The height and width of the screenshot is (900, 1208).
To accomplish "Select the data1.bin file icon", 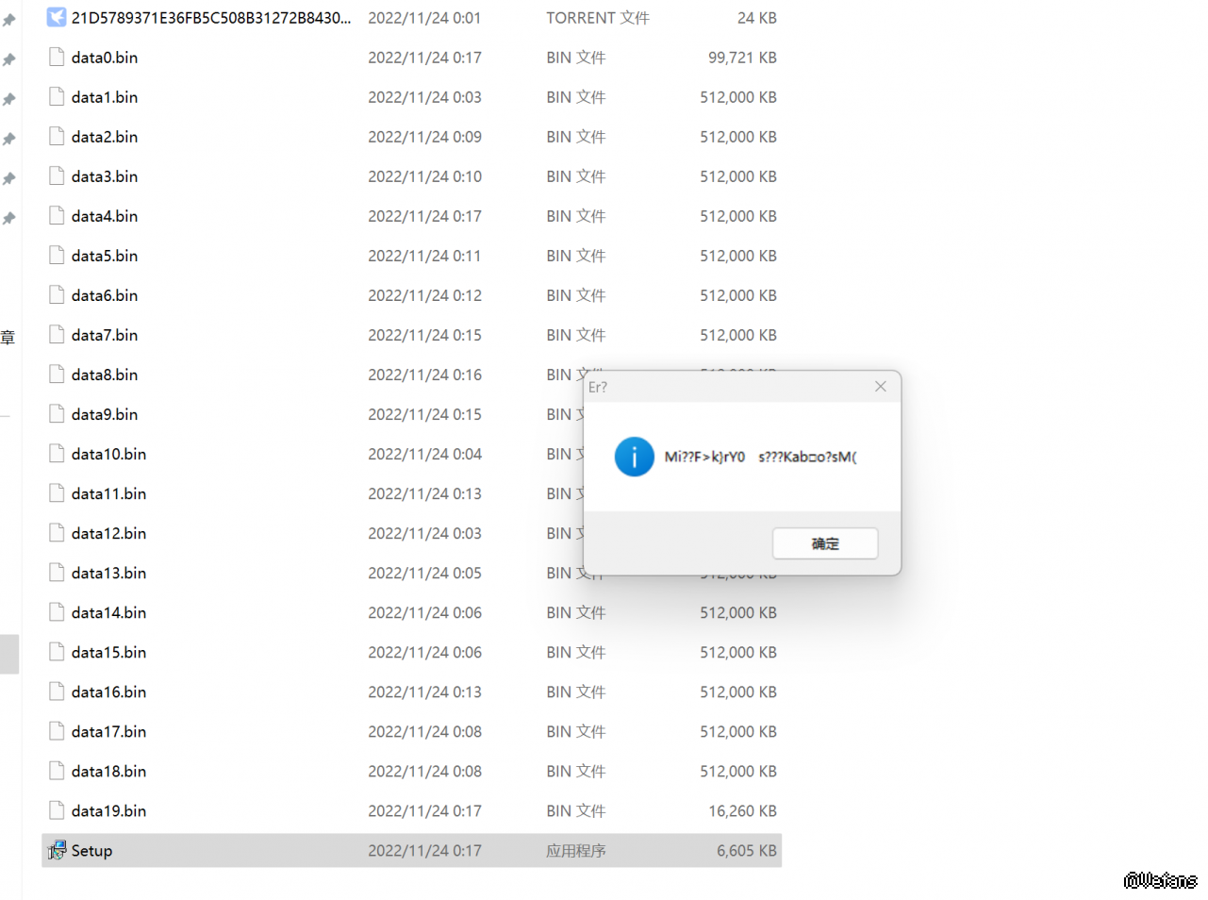I will pos(57,96).
